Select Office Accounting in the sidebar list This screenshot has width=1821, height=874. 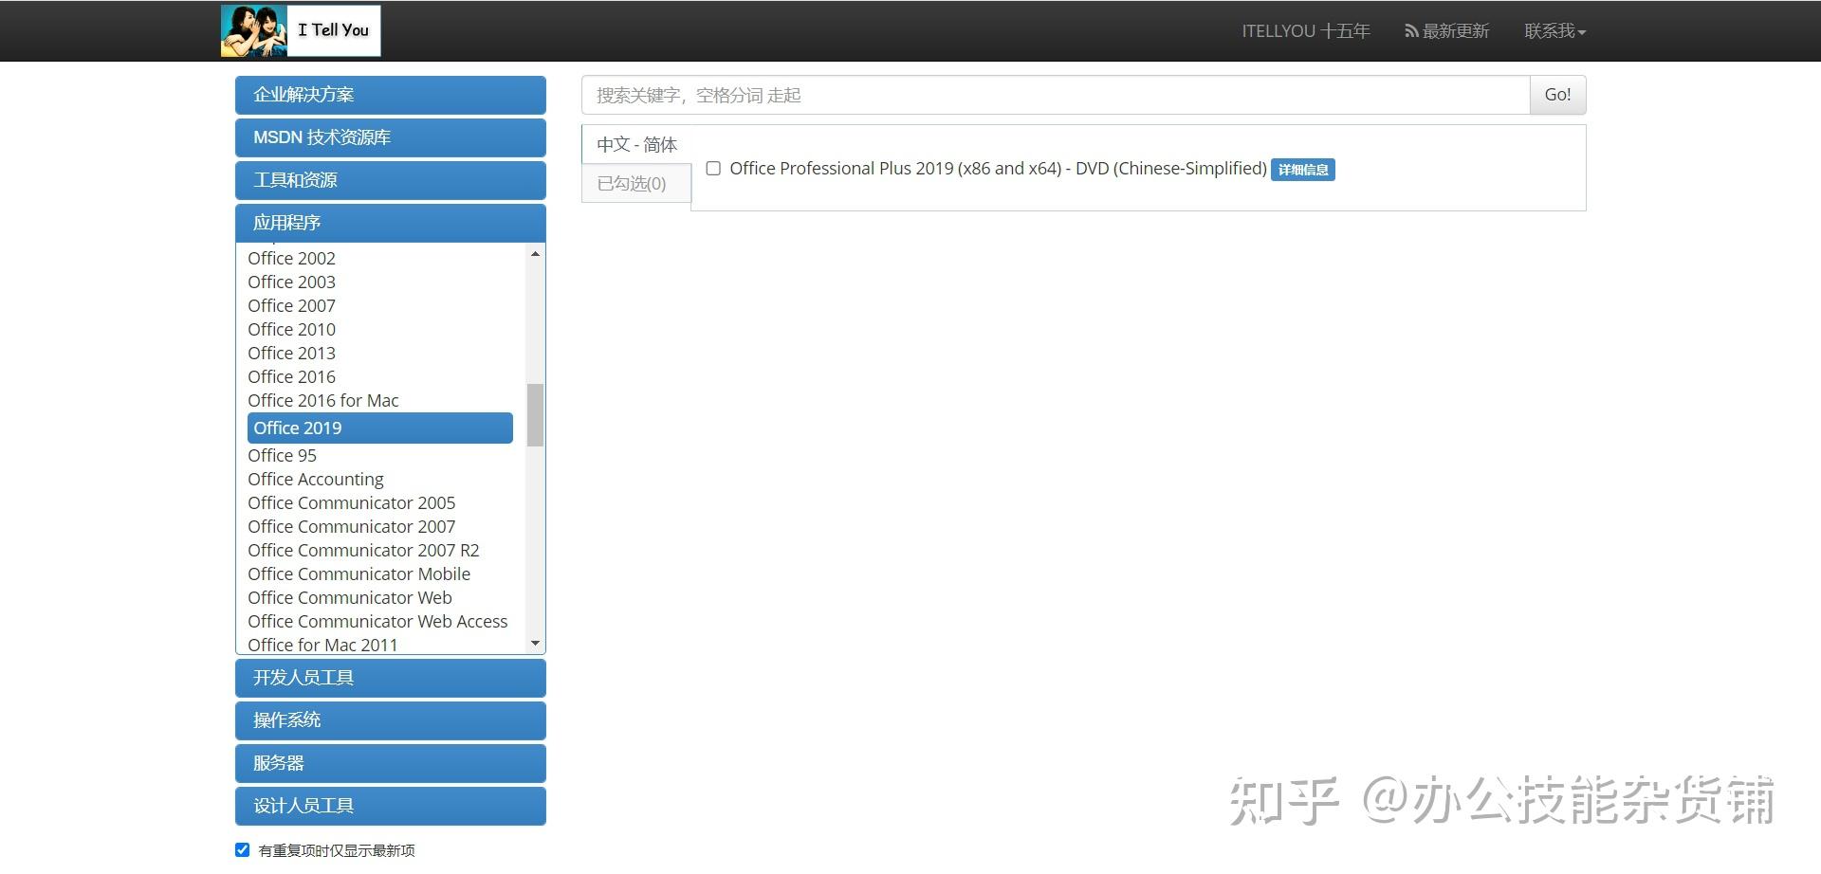(315, 479)
